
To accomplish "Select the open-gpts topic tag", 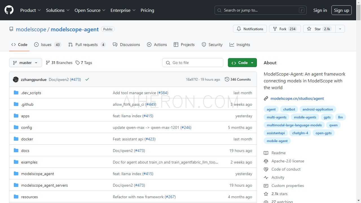I will [323, 133].
